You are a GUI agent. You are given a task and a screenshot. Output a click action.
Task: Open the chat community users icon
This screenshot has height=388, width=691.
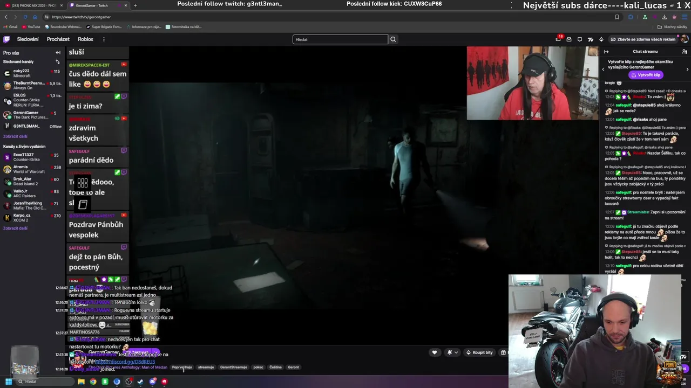click(x=685, y=52)
